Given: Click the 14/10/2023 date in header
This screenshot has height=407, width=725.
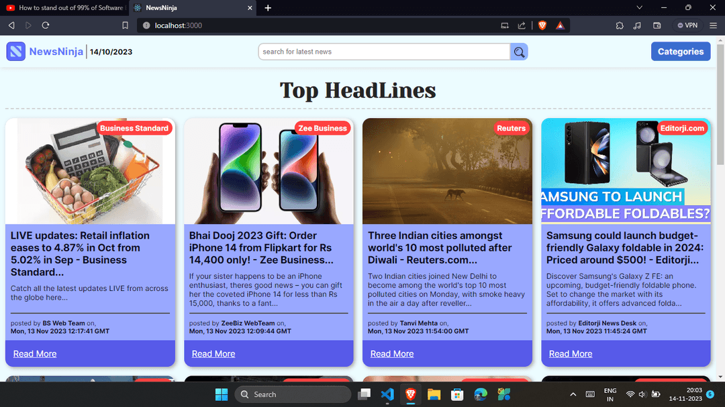Looking at the screenshot, I should (x=111, y=52).
